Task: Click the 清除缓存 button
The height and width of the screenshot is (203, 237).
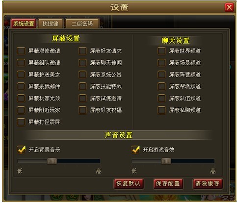Action: (208, 184)
